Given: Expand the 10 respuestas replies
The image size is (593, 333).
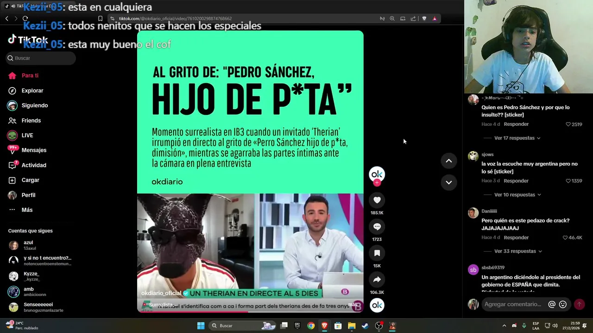Looking at the screenshot, I should click(x=517, y=195).
